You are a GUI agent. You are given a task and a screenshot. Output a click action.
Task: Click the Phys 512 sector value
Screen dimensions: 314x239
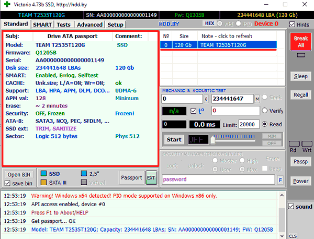pyautogui.click(x=127, y=136)
